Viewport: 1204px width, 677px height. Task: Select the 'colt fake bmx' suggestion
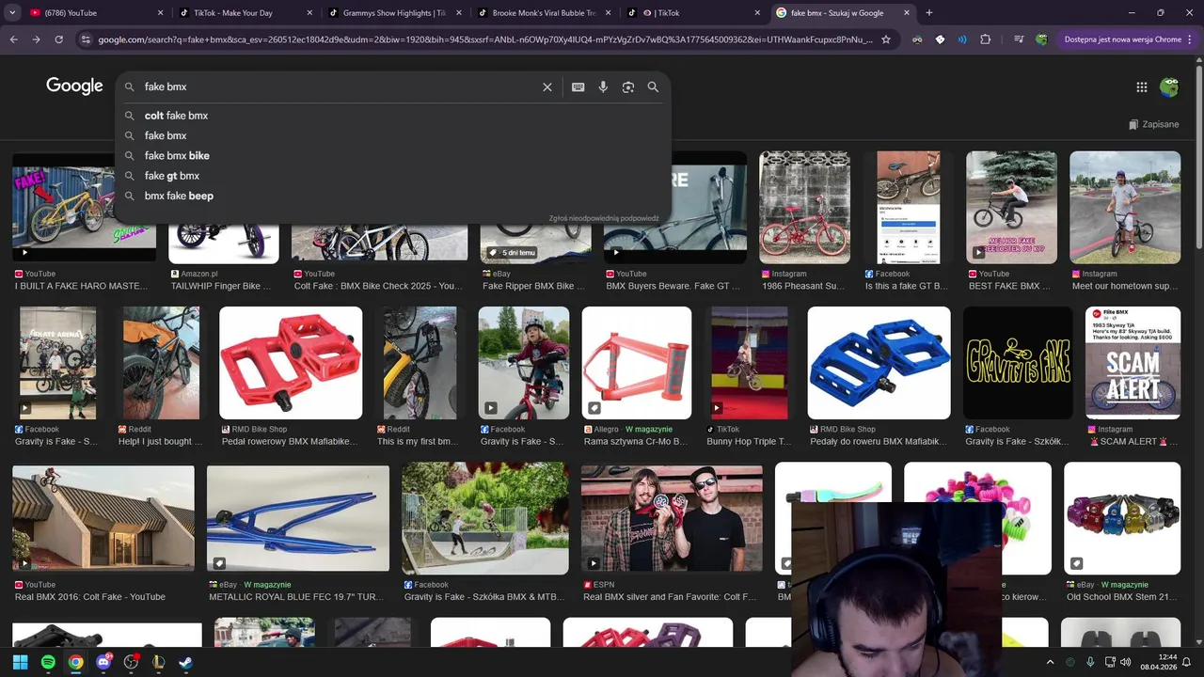(x=176, y=116)
